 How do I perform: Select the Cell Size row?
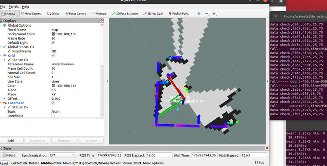[50, 77]
